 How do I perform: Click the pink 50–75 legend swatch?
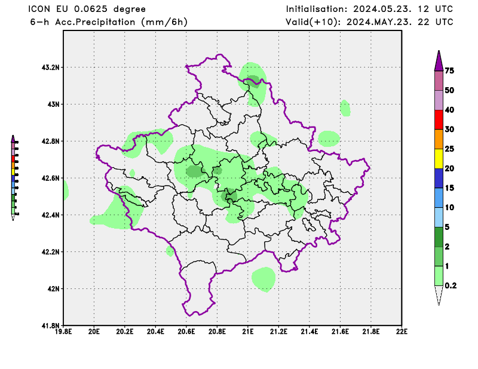click(x=439, y=81)
